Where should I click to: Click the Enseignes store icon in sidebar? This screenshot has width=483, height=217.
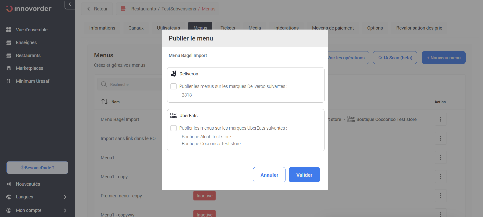(x=9, y=42)
